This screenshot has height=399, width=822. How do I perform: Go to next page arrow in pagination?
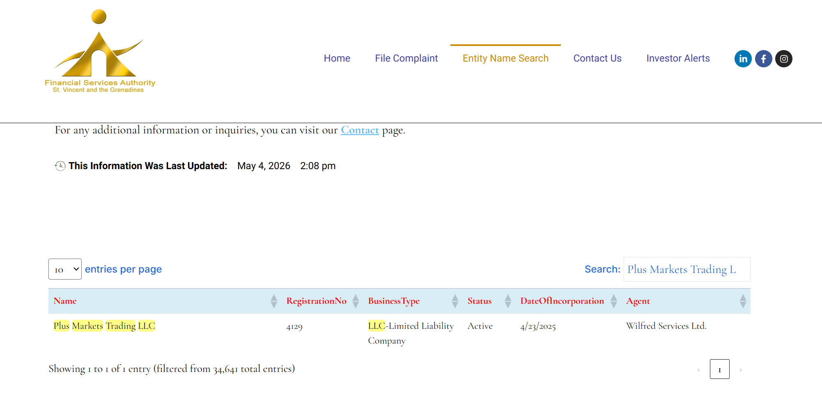point(741,370)
